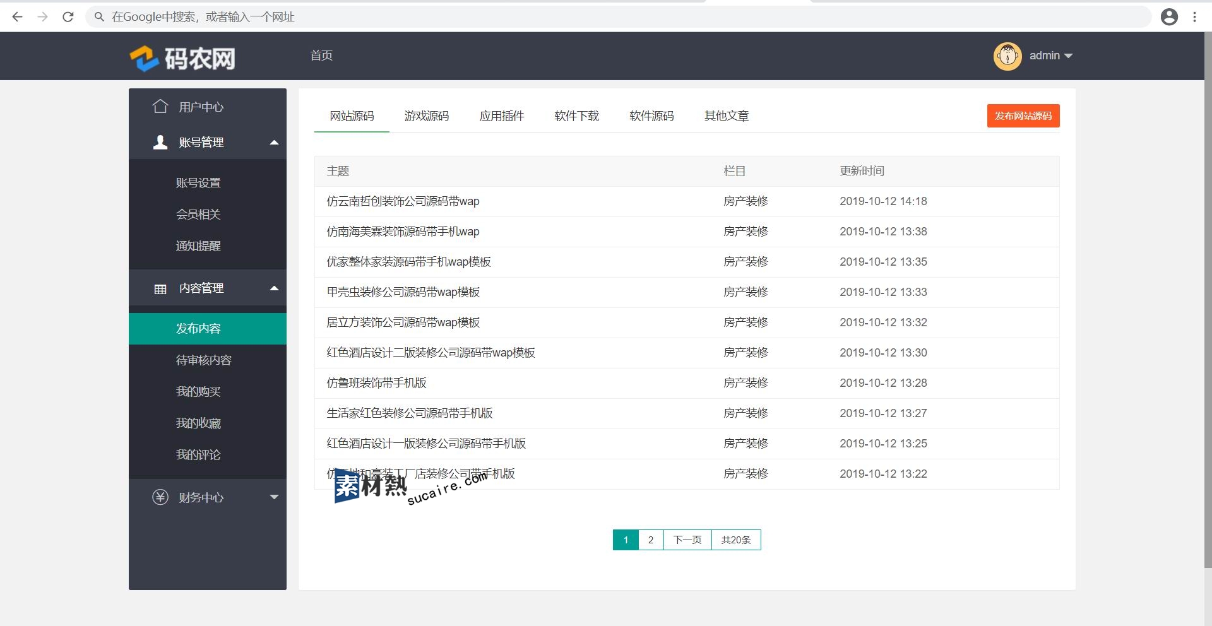Click the admin avatar picture

click(1007, 56)
